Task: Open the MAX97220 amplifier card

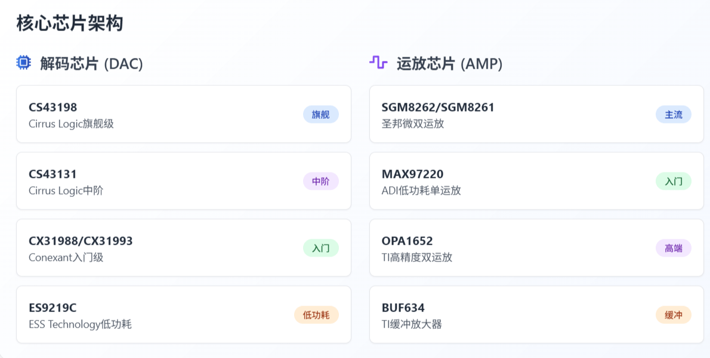Action: pos(536,181)
